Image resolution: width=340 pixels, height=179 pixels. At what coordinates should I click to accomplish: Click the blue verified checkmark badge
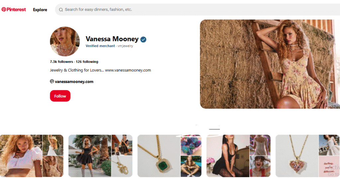click(143, 40)
